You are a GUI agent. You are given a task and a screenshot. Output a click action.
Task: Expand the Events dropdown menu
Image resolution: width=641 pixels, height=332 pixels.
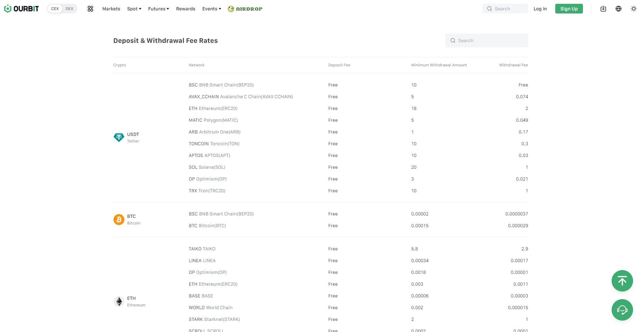click(x=212, y=9)
